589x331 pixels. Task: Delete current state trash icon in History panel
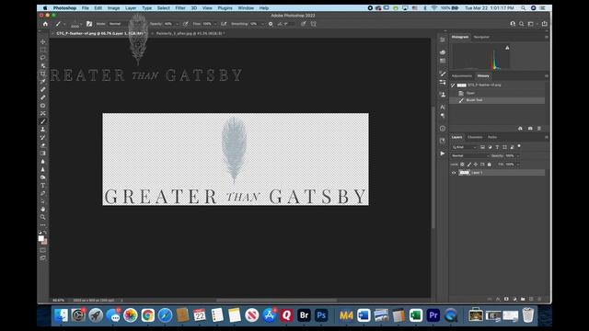pyautogui.click(x=539, y=129)
